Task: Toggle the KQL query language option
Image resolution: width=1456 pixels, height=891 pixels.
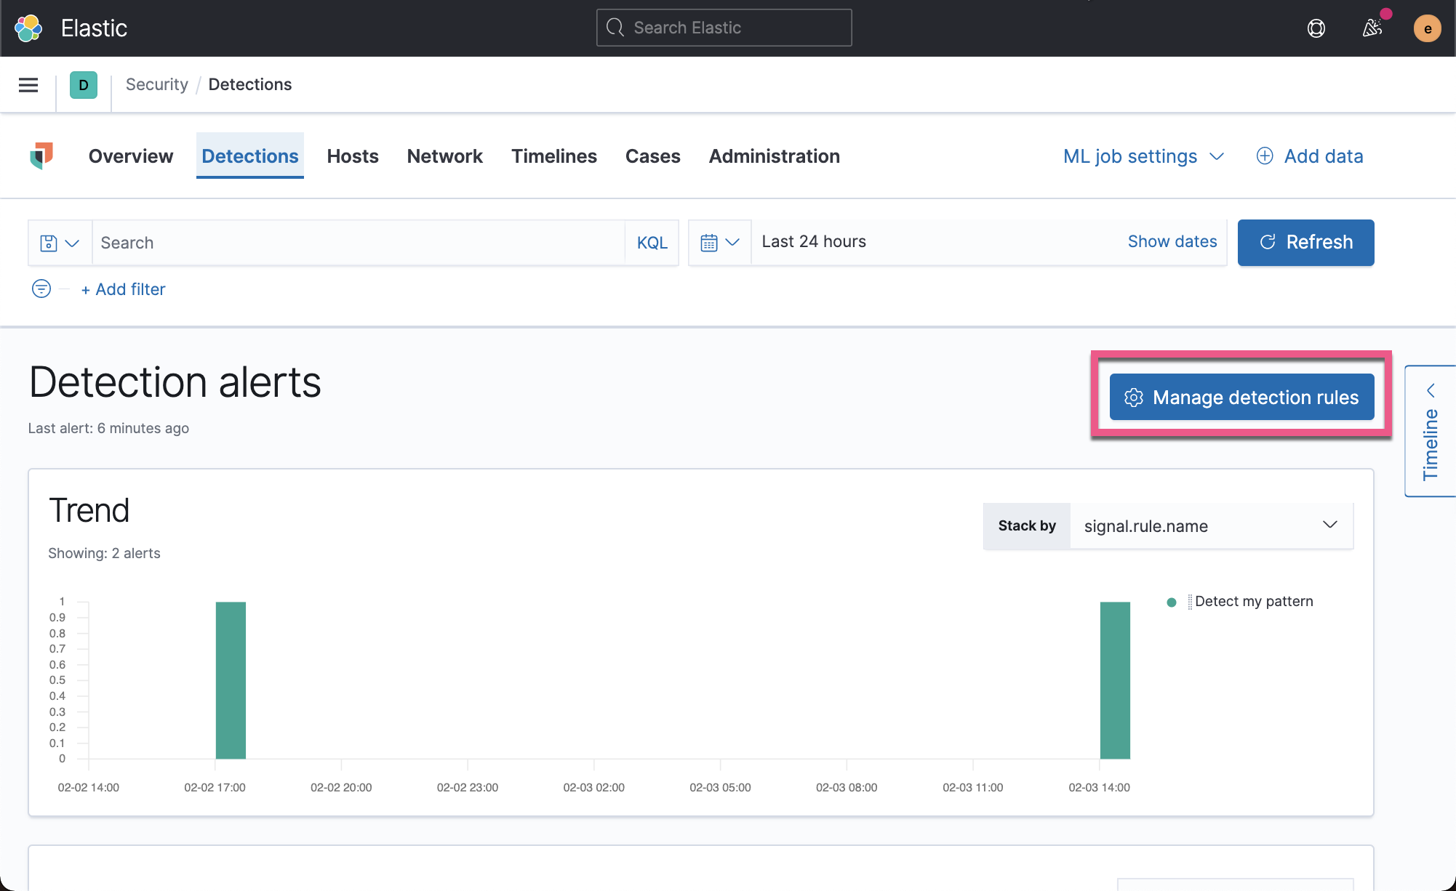Action: tap(651, 242)
